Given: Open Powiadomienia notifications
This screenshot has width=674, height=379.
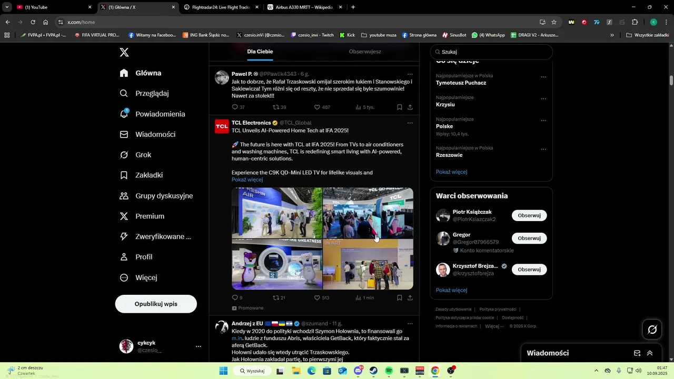Looking at the screenshot, I should tap(153, 114).
